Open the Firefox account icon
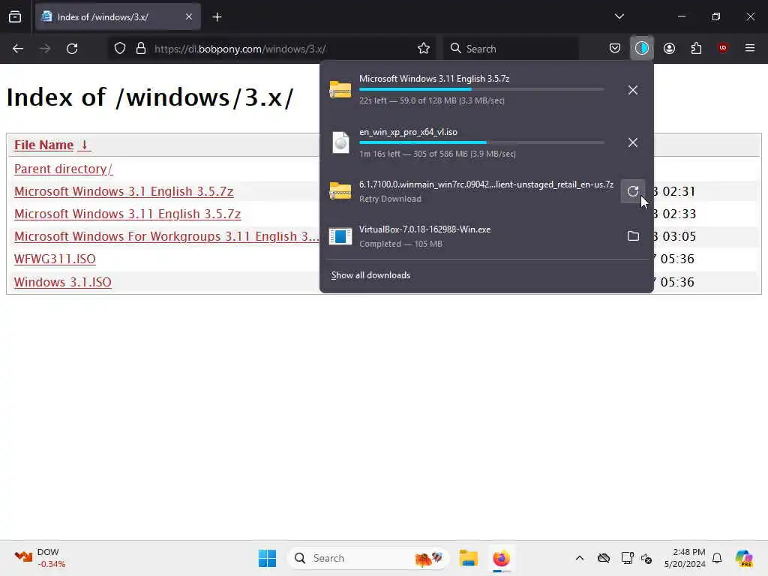The width and height of the screenshot is (768, 576). [669, 48]
